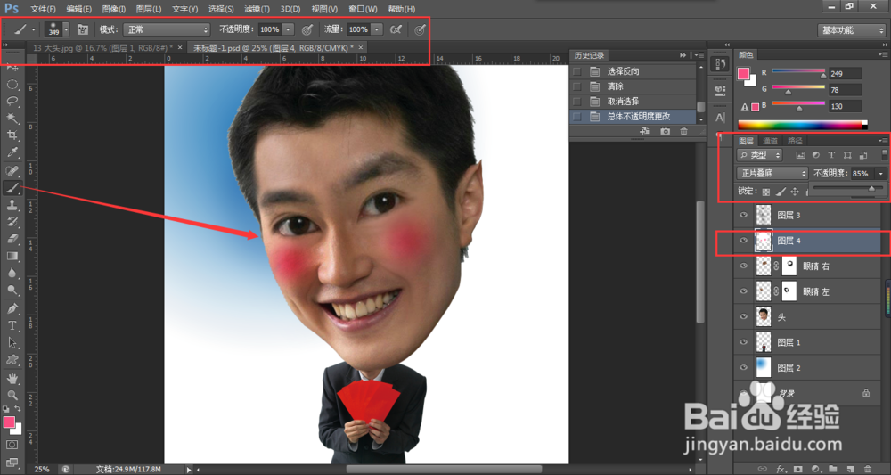
Task: Hide 头 layer visibility eye
Action: 744,316
